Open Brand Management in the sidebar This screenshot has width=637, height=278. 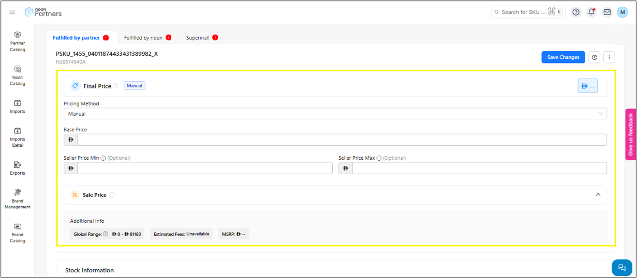pyautogui.click(x=18, y=198)
